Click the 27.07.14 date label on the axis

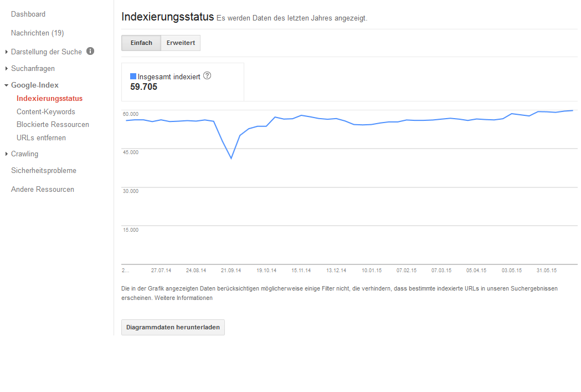coord(161,271)
